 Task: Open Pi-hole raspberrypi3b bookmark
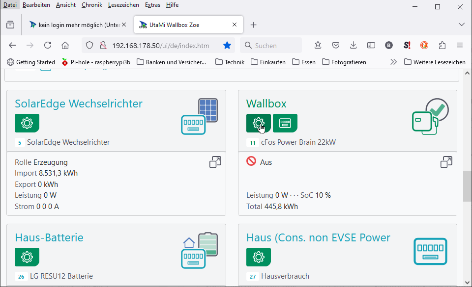click(x=96, y=62)
